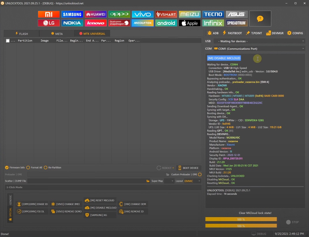
Task: Run [MI] RESET MICLOUD
Action: click(100, 200)
